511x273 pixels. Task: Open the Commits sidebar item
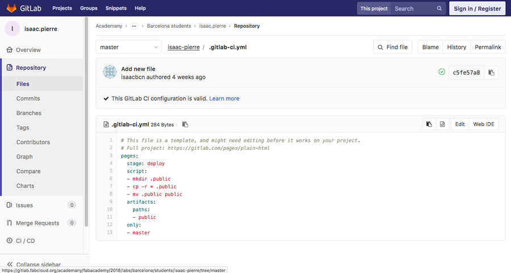[x=28, y=98]
